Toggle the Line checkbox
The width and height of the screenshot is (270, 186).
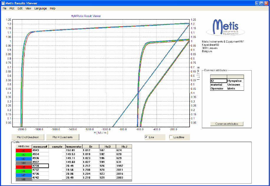tap(146, 137)
